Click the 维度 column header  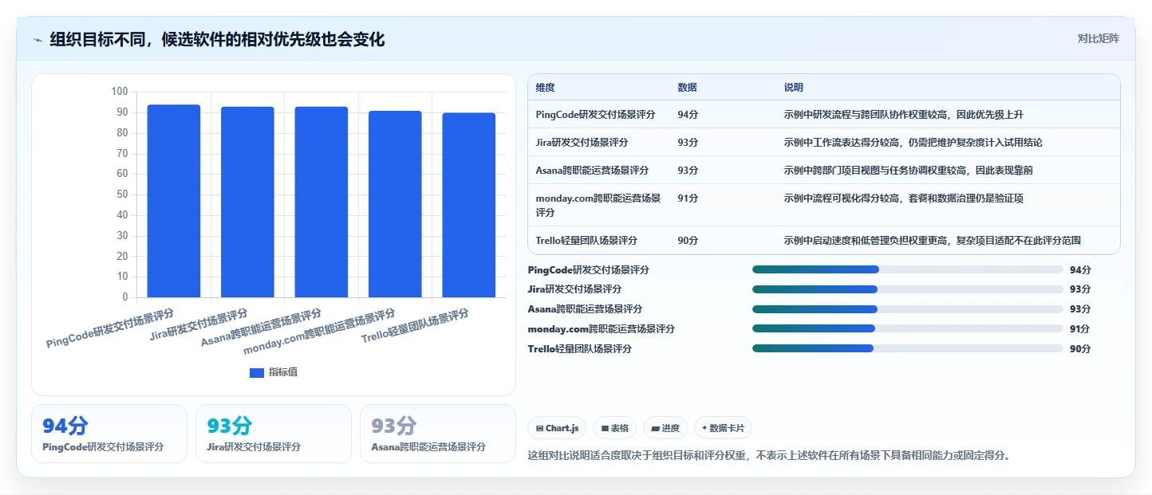(x=546, y=88)
